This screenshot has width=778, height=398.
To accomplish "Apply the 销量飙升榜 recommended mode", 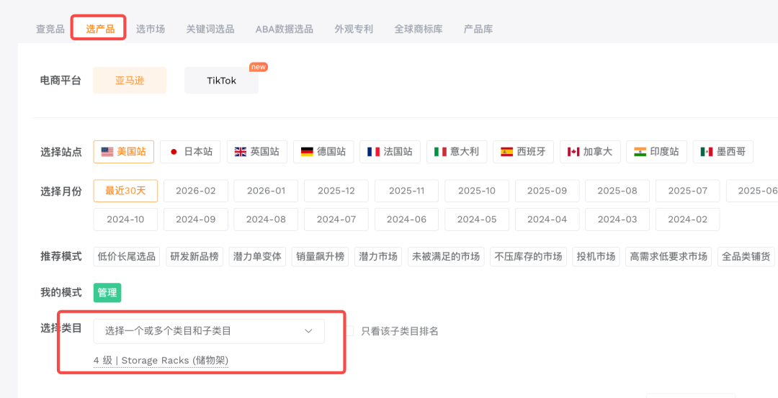I will (x=320, y=257).
